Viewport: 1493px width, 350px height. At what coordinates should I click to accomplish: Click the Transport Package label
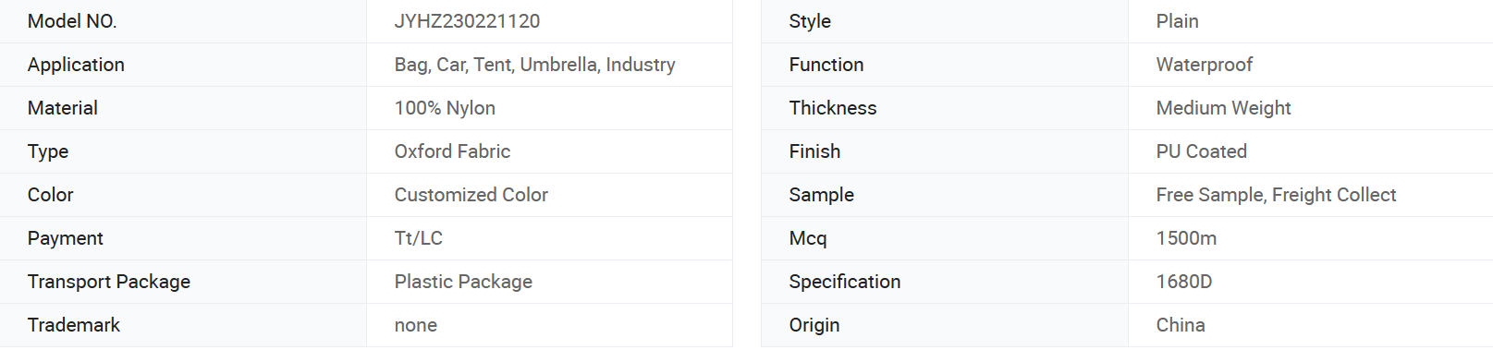pyautogui.click(x=109, y=282)
